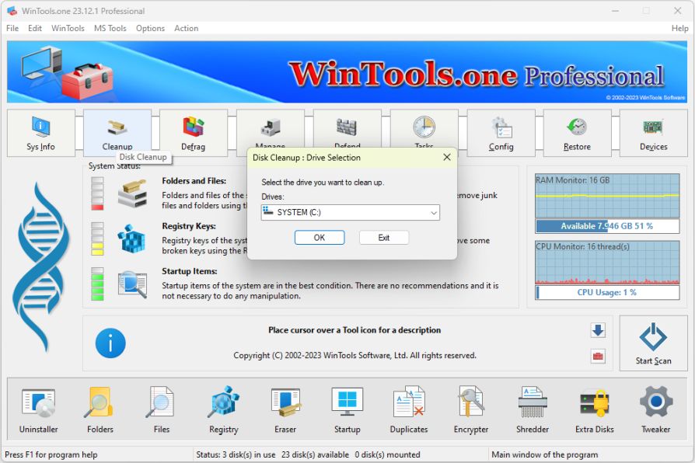Launch the Duplicates finder tool
The width and height of the screenshot is (695, 463).
coord(409,409)
